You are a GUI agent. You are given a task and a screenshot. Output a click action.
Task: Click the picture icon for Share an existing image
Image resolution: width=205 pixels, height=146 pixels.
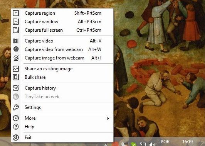[16, 69]
